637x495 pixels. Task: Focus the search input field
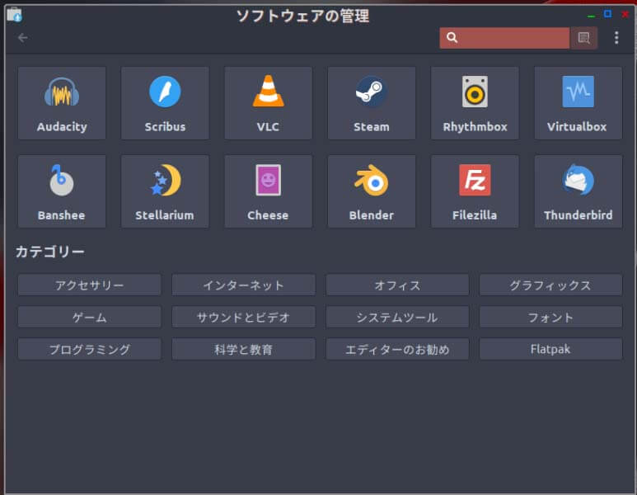pyautogui.click(x=504, y=38)
